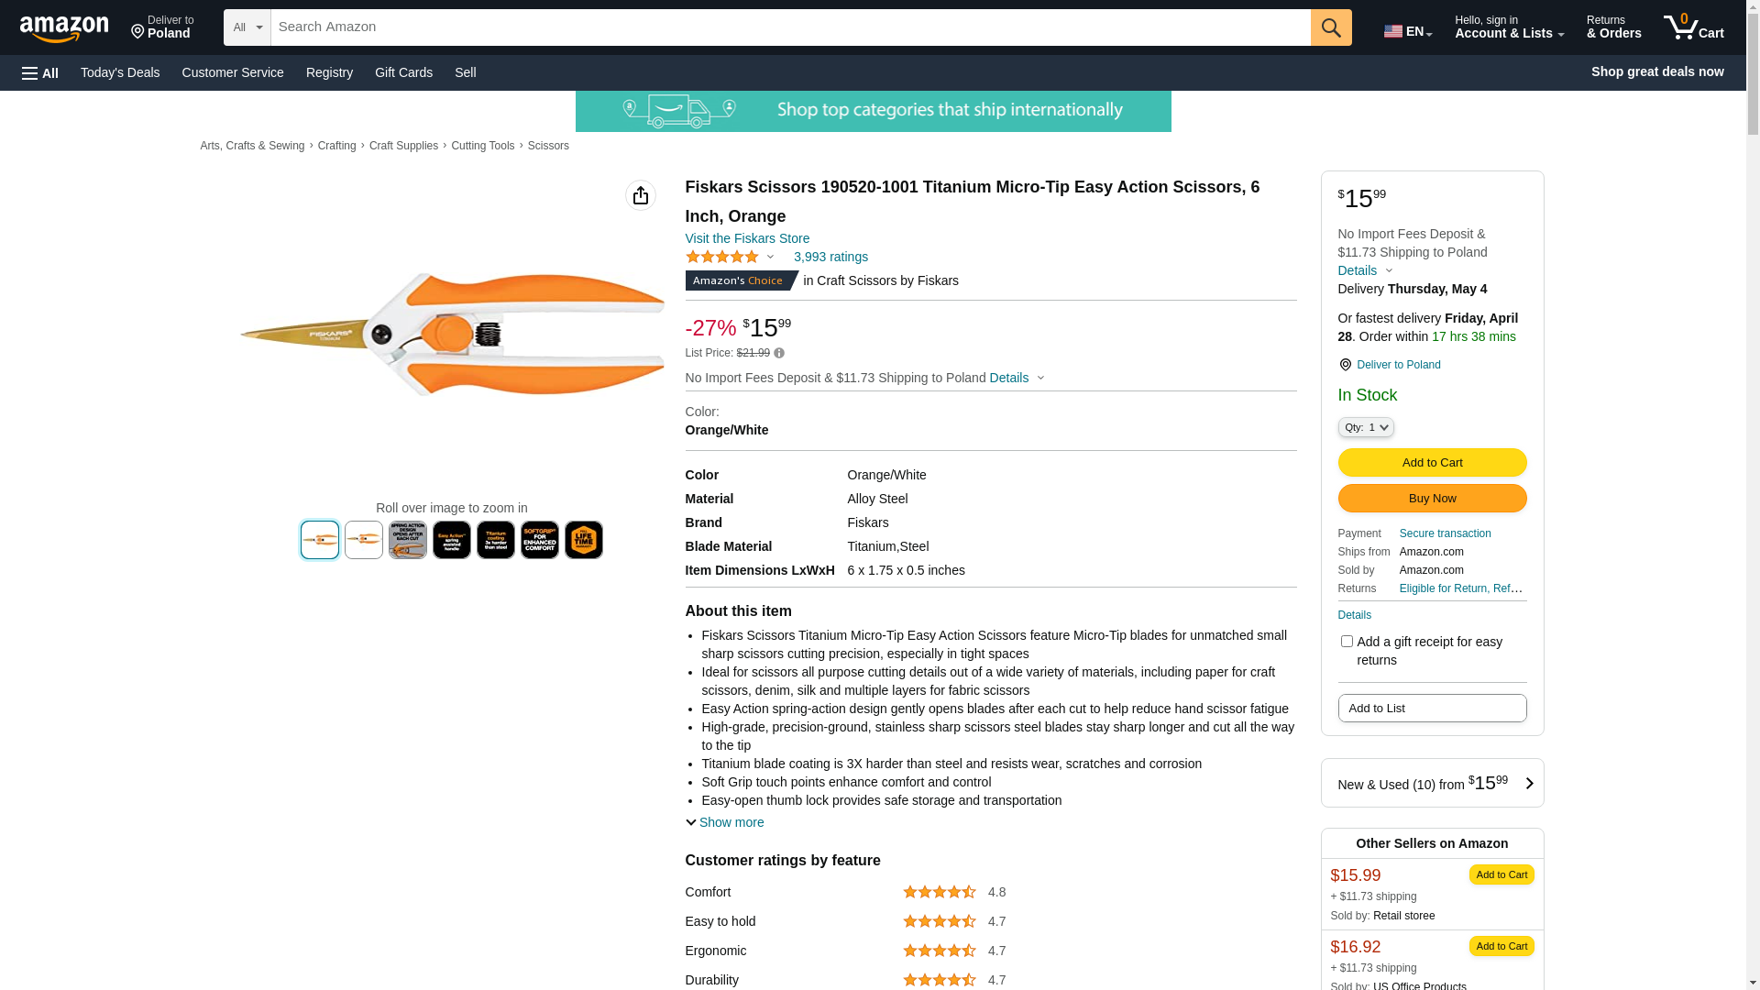Viewport: 1760px width, 990px height.
Task: Open the star rating popover
Action: [731, 258]
